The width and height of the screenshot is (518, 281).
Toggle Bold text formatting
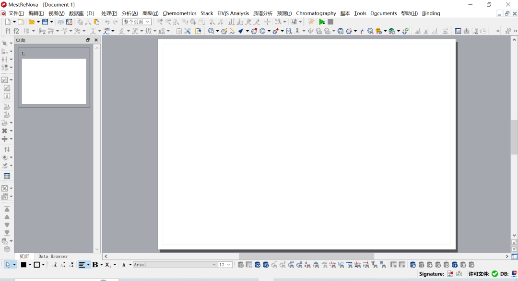(95, 265)
